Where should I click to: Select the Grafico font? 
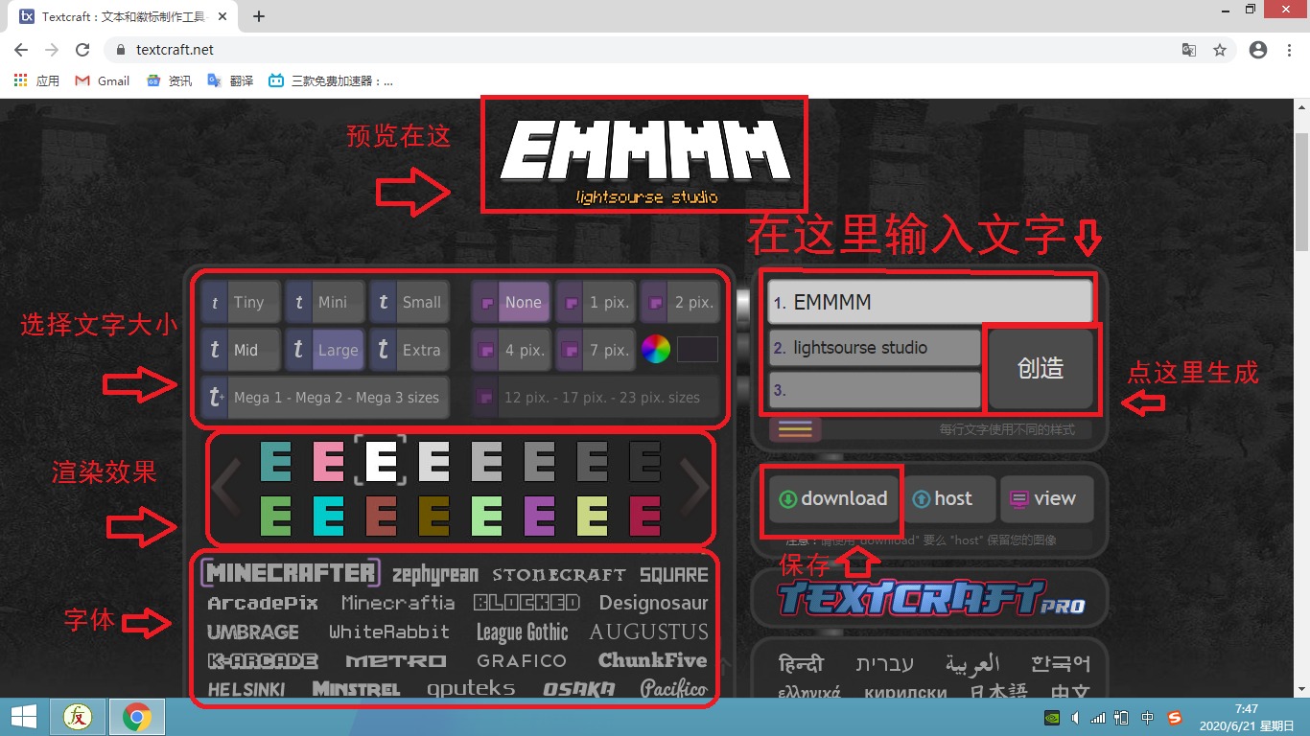[522, 661]
